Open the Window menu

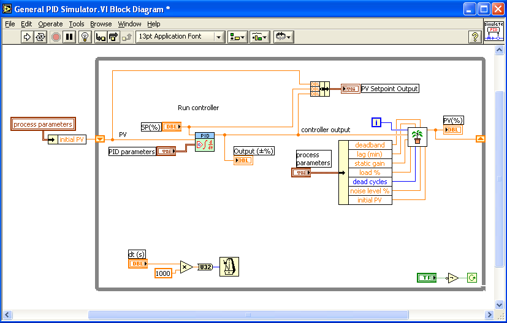click(x=129, y=24)
